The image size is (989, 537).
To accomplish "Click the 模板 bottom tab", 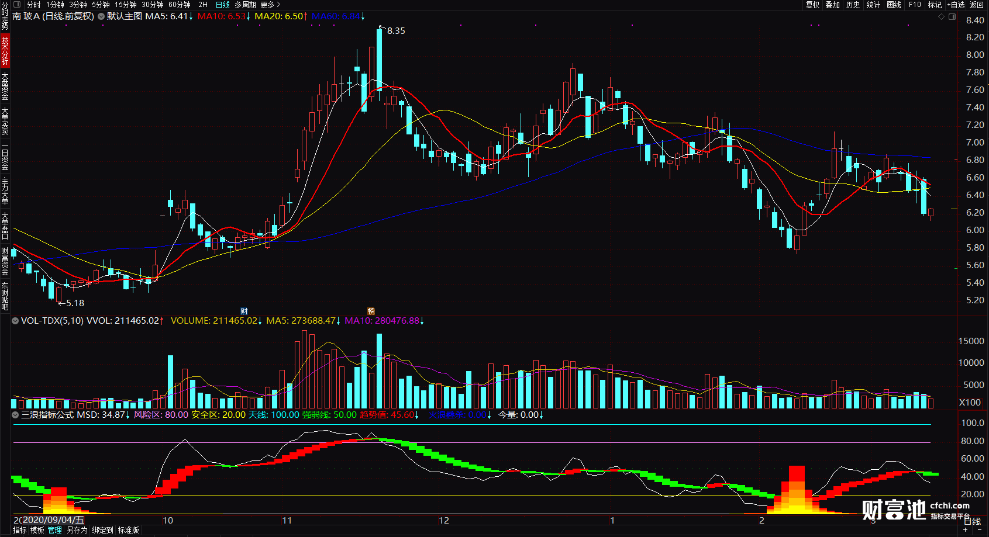I will 37,531.
